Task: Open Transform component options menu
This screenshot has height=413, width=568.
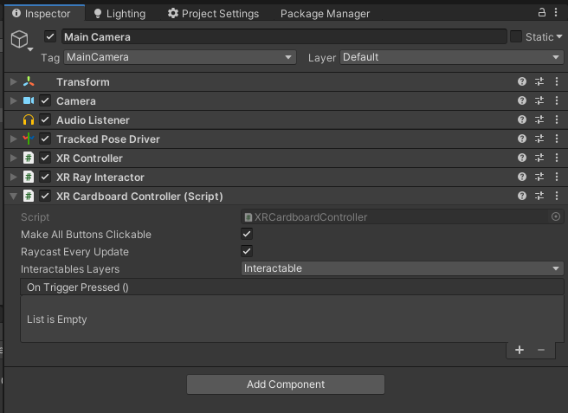Action: click(557, 81)
